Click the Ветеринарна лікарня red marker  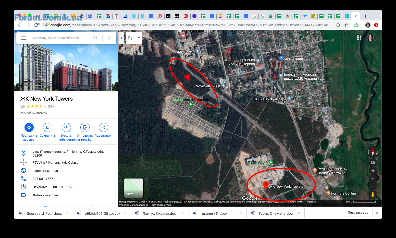tap(183, 36)
